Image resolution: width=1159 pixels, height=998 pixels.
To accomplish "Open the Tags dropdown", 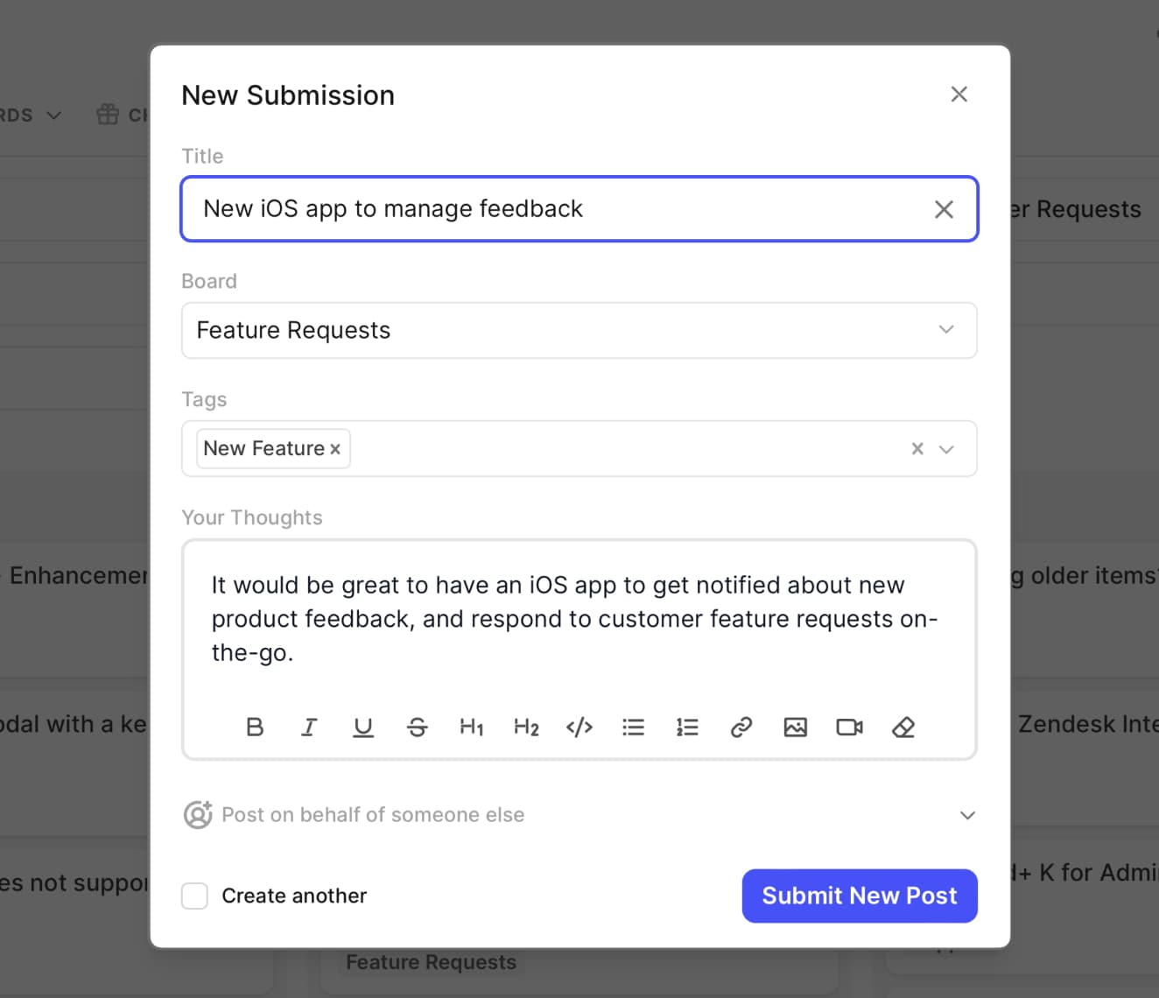I will [946, 448].
